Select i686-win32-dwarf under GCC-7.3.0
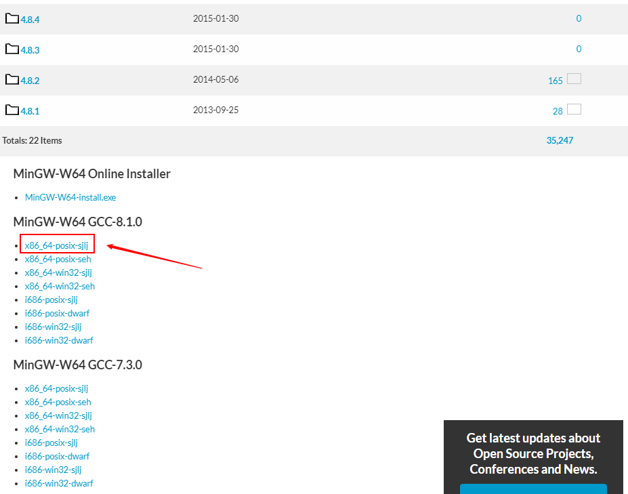The width and height of the screenshot is (628, 494). click(59, 483)
